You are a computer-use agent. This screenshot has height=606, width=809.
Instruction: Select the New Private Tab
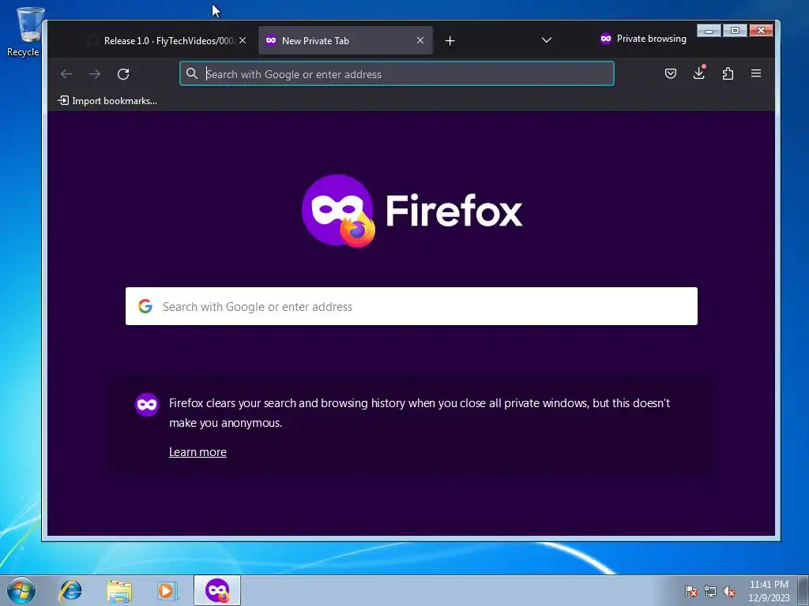coord(344,41)
